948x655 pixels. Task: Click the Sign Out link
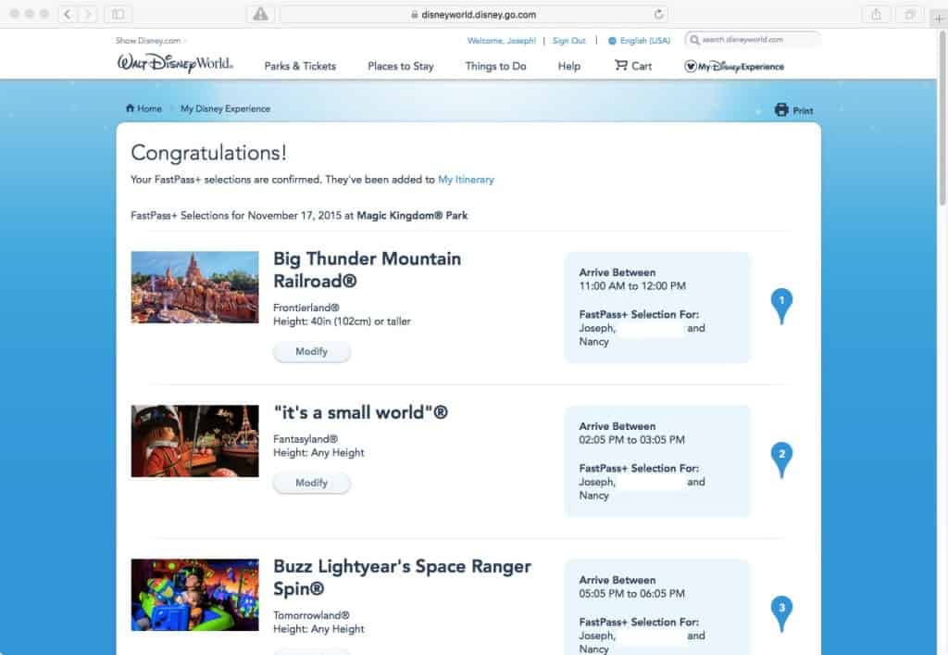[x=569, y=41]
